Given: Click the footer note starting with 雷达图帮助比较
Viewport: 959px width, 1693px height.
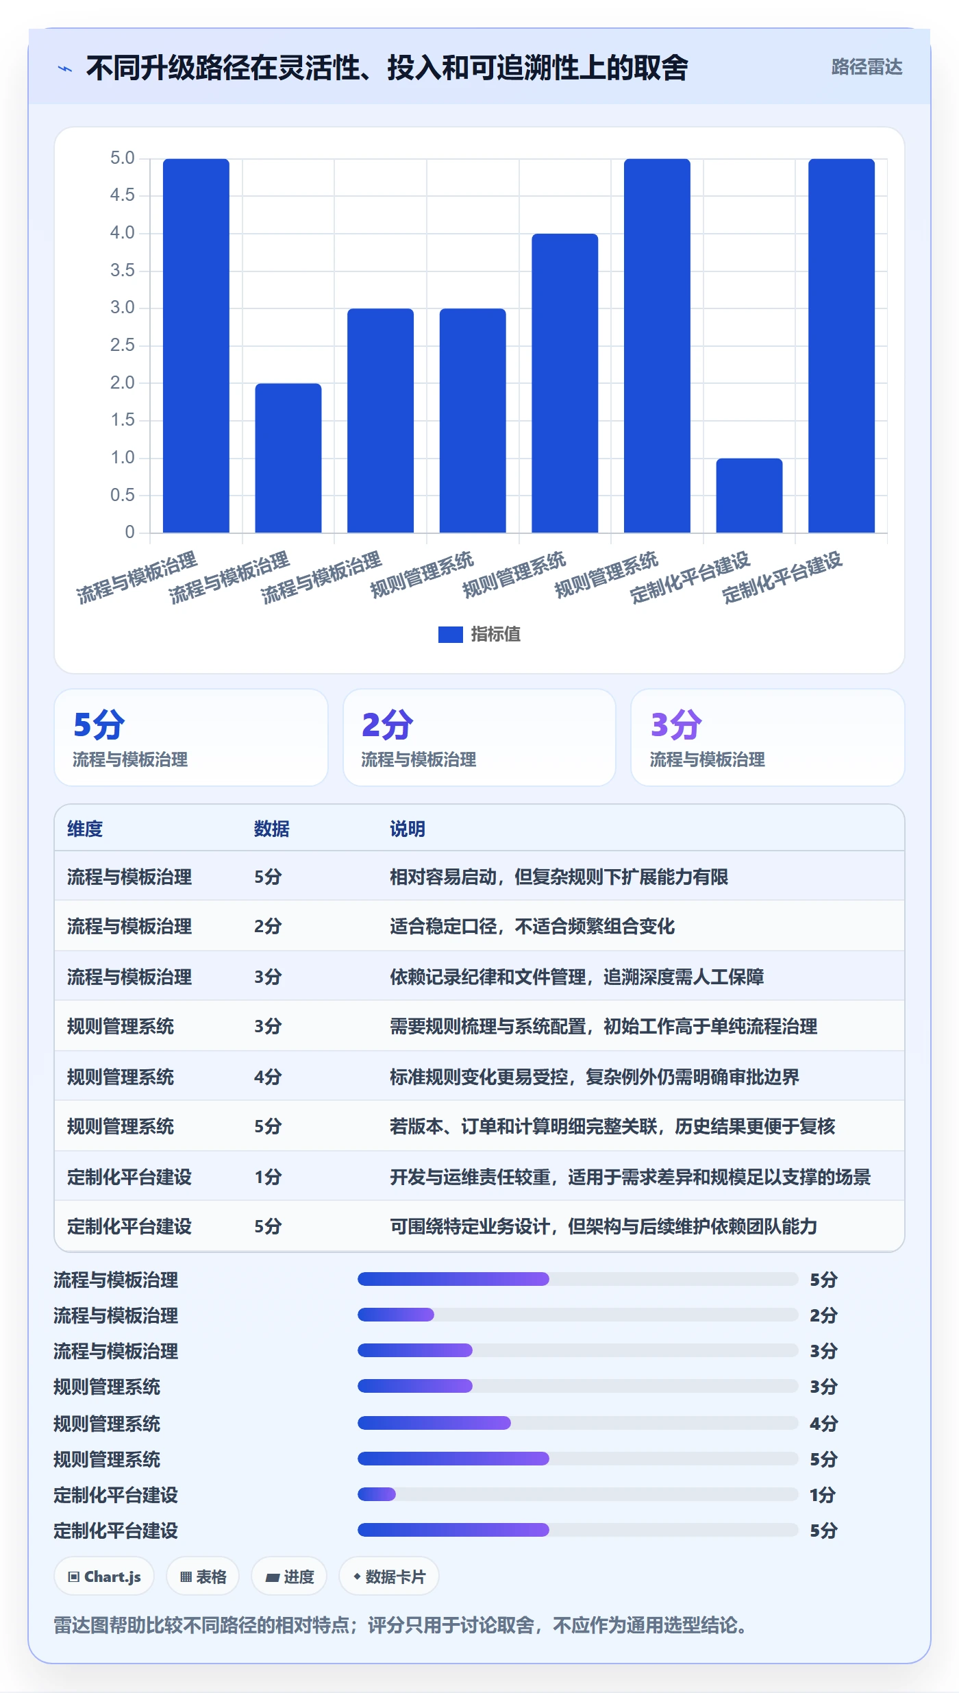Looking at the screenshot, I should coord(401,1625).
